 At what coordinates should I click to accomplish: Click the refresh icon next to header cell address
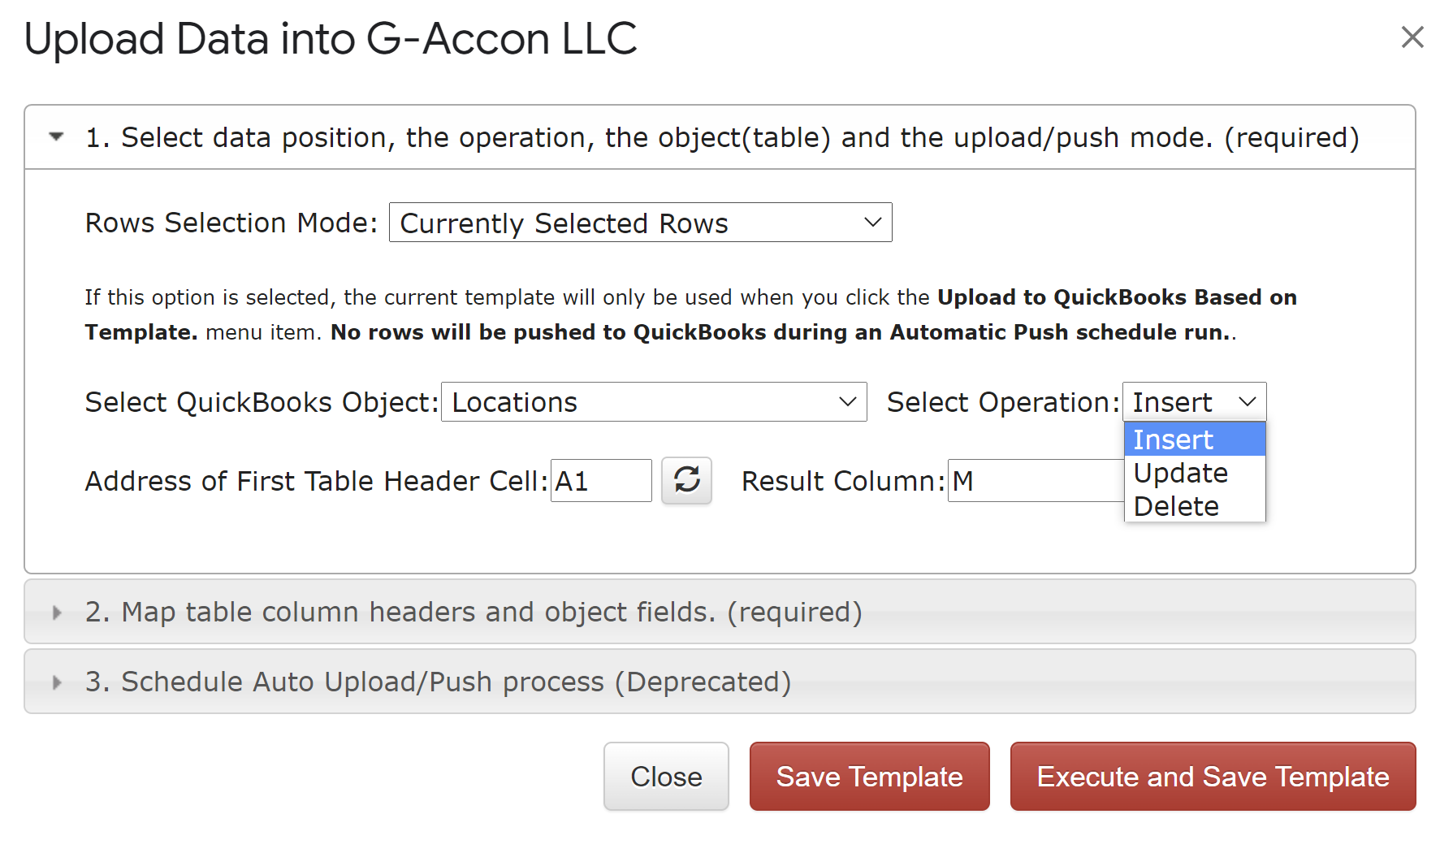pyautogui.click(x=686, y=480)
